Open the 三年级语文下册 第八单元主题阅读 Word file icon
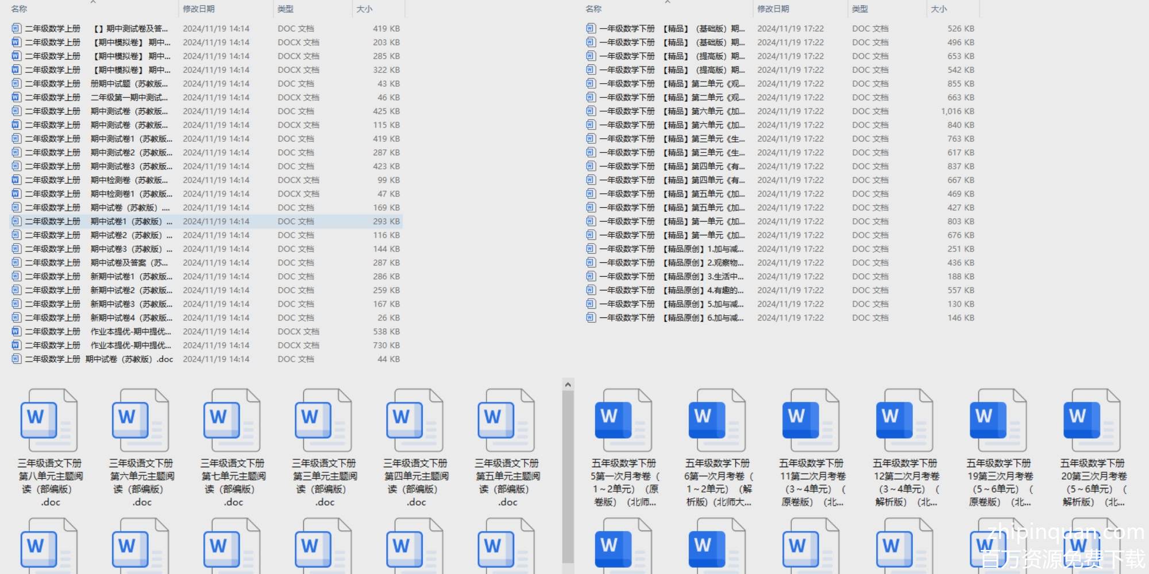The height and width of the screenshot is (574, 1149). (49, 420)
